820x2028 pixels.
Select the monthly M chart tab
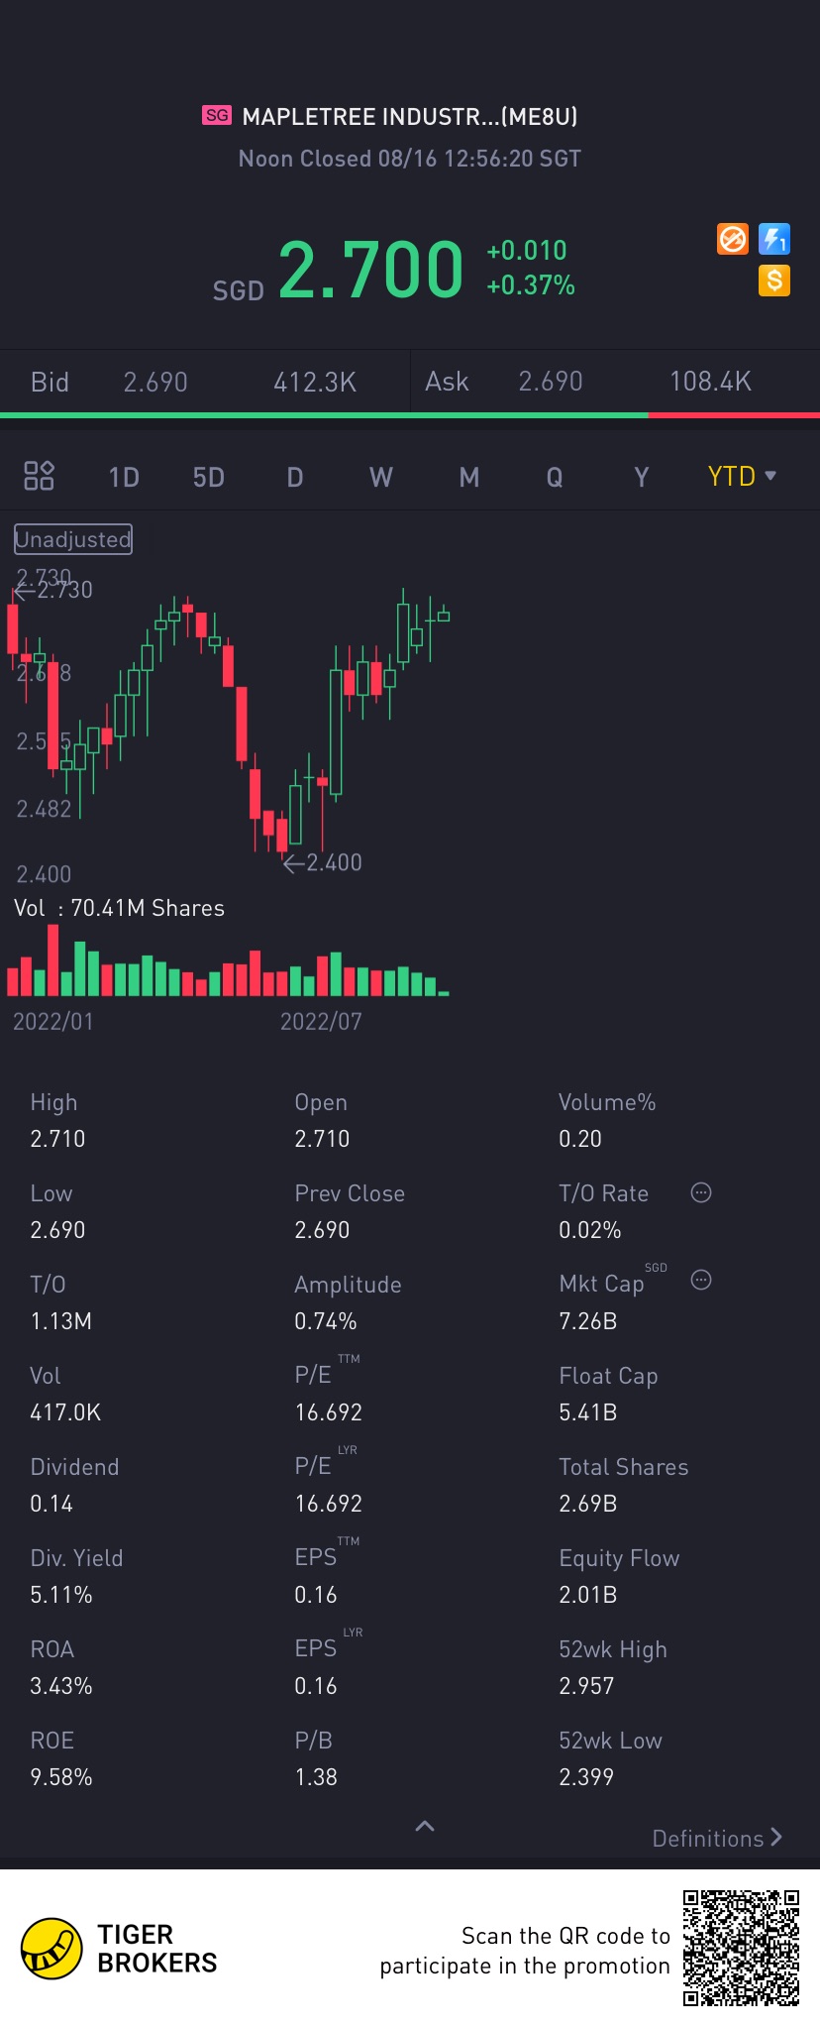[x=469, y=478]
